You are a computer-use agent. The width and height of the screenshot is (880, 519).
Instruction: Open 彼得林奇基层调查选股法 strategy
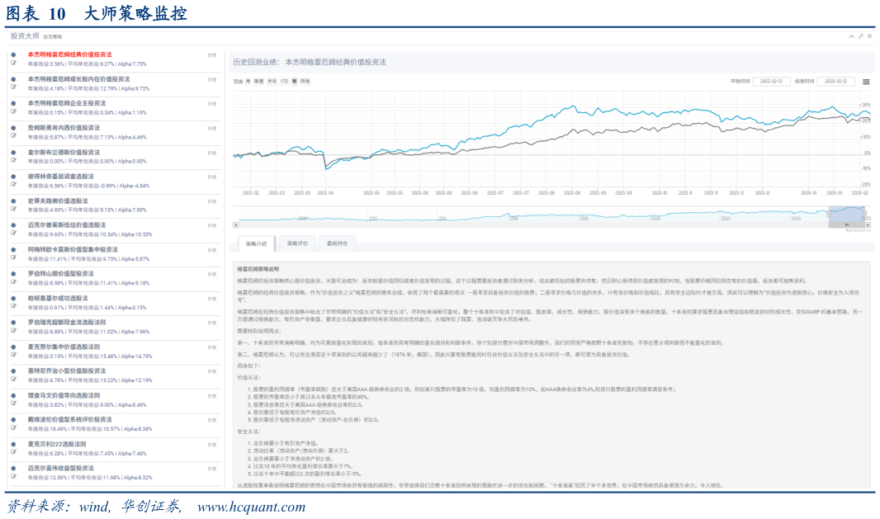60,177
